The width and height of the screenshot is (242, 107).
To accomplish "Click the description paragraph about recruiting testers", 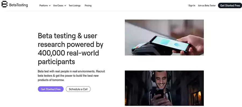I will click(71, 76).
